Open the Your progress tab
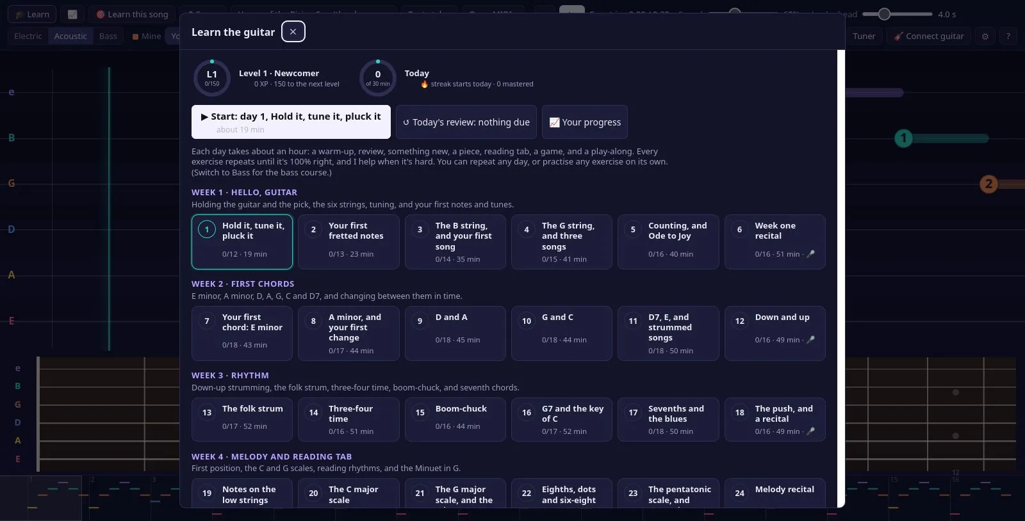Image resolution: width=1025 pixels, height=521 pixels. (585, 122)
